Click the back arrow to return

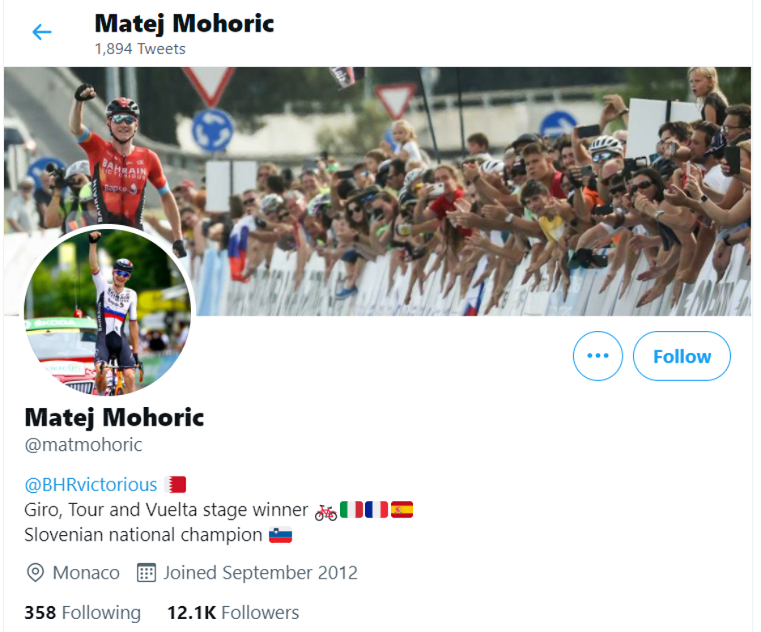pos(41,32)
